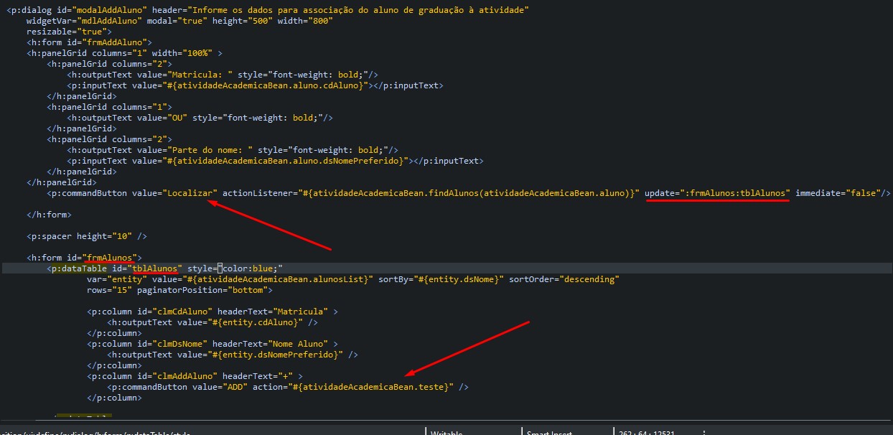This screenshot has height=435, width=893.
Task: Click the "clmDsNome" column id
Action: 172,344
